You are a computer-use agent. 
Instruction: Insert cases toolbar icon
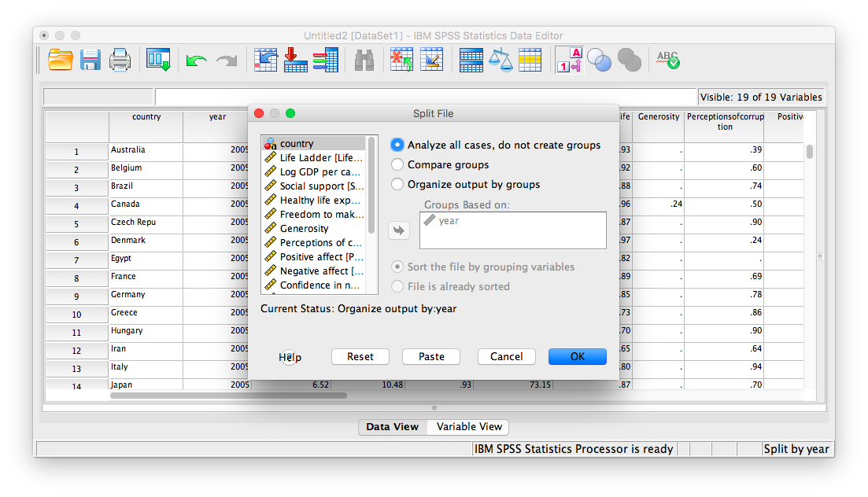coord(401,60)
